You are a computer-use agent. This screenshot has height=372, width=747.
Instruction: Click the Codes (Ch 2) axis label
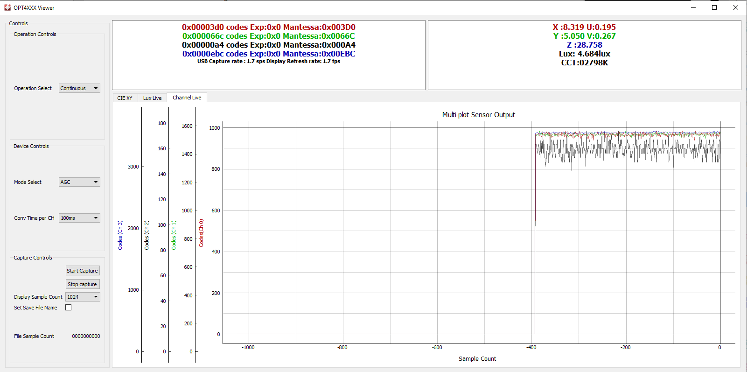147,235
